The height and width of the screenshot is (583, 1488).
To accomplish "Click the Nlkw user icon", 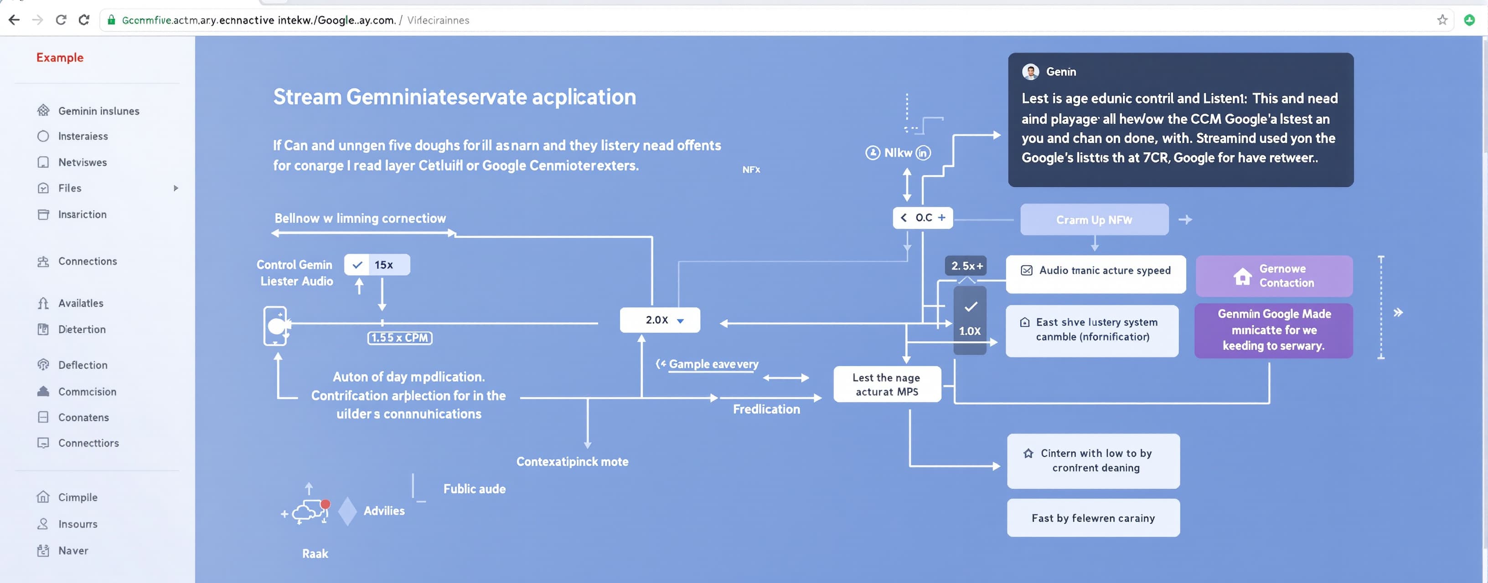I will coord(872,153).
